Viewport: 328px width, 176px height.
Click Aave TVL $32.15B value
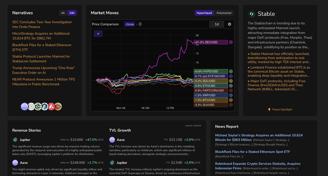175,140
